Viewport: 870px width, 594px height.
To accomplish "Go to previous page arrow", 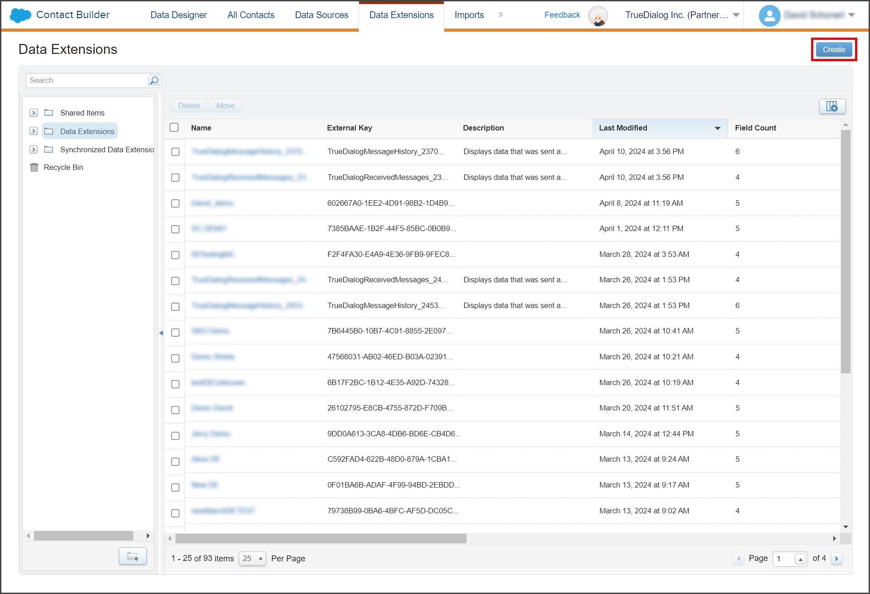I will tap(739, 558).
